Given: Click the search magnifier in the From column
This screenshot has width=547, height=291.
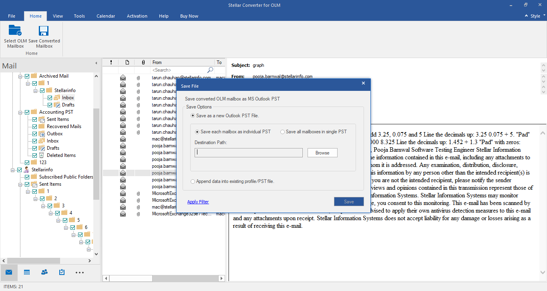Looking at the screenshot, I should pos(210,70).
